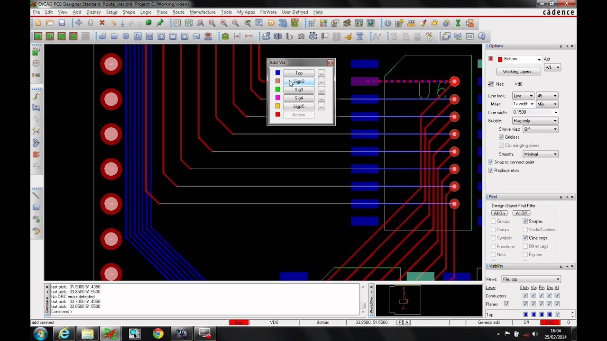
Task: Click the Save floppy disk icon
Action: [62, 23]
